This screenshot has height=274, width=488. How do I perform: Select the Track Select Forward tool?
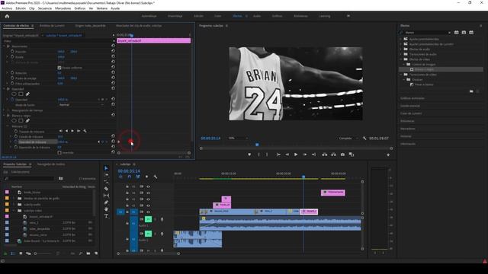[106, 175]
